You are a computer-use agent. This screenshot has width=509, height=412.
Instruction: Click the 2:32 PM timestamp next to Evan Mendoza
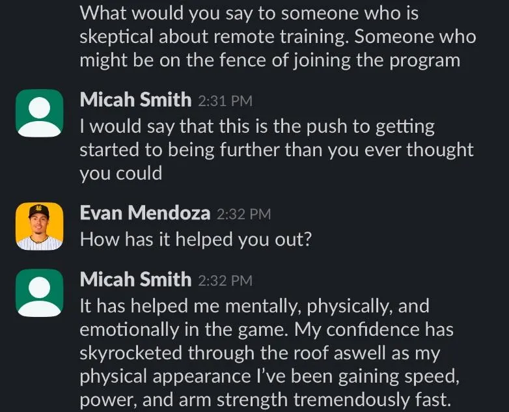243,214
